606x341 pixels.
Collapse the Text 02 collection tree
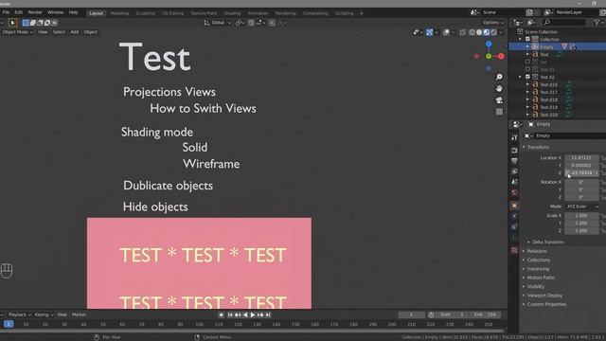[520, 77]
